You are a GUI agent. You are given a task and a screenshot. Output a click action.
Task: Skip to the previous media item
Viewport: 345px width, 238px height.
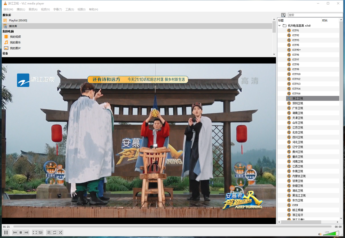pyautogui.click(x=15, y=232)
